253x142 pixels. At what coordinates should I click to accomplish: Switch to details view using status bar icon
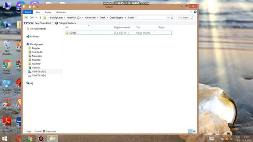(x=190, y=131)
